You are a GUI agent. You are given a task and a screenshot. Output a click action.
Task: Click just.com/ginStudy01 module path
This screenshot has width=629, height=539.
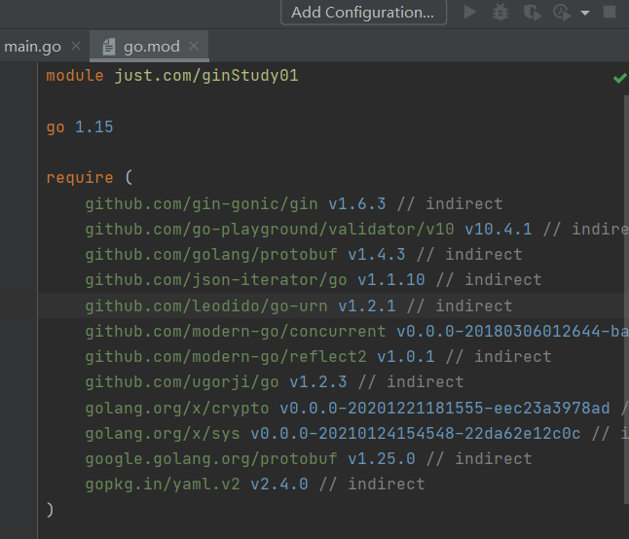pos(206,75)
